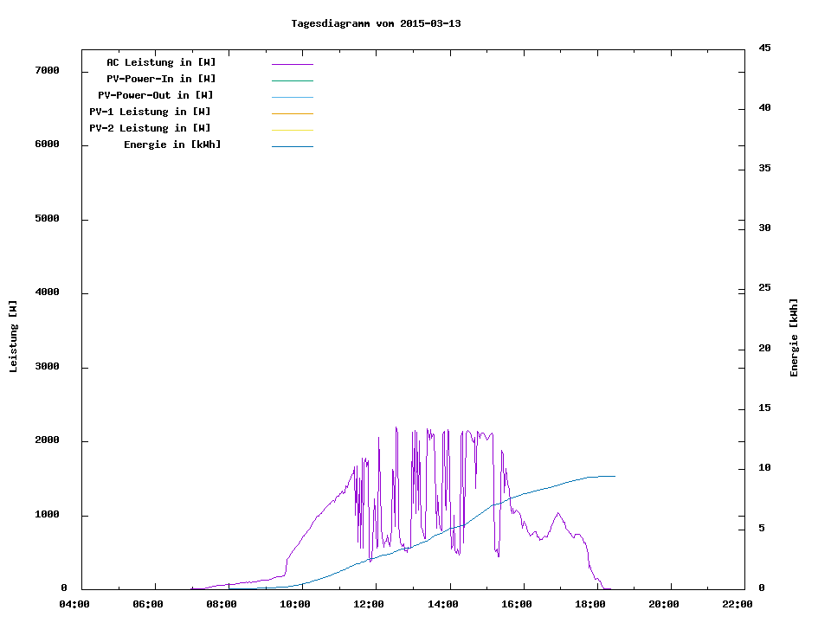Viewport: 831px width, 623px height.
Task: Click the Leistung [W] left axis title
Action: [x=13, y=337]
